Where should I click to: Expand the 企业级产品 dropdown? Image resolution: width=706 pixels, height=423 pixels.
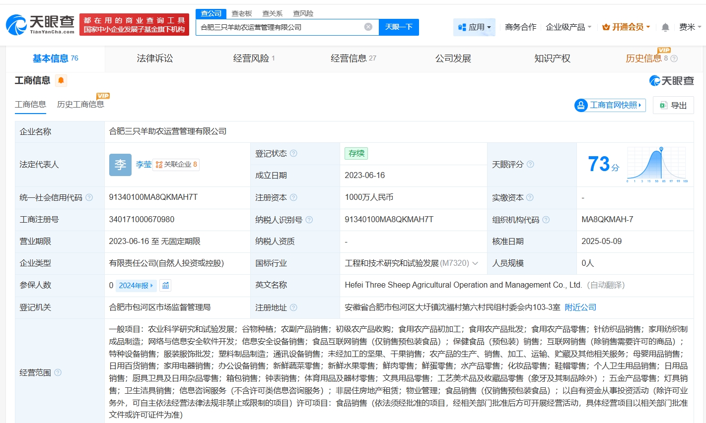click(x=568, y=27)
